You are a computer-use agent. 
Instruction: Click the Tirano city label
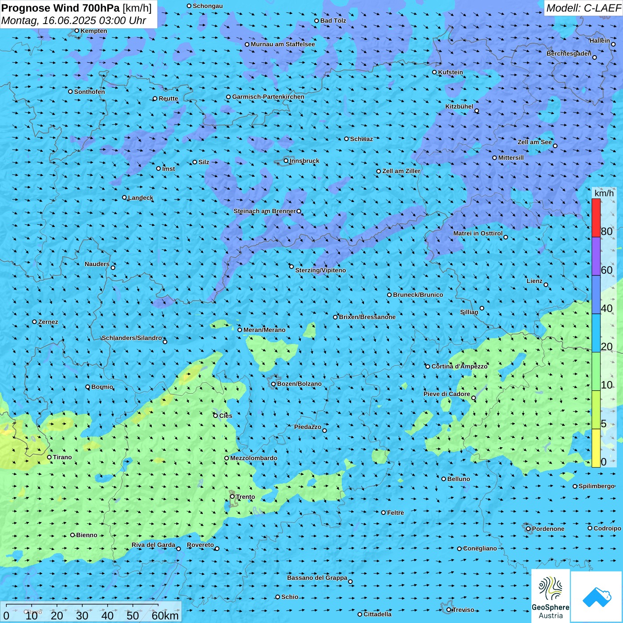coord(62,457)
